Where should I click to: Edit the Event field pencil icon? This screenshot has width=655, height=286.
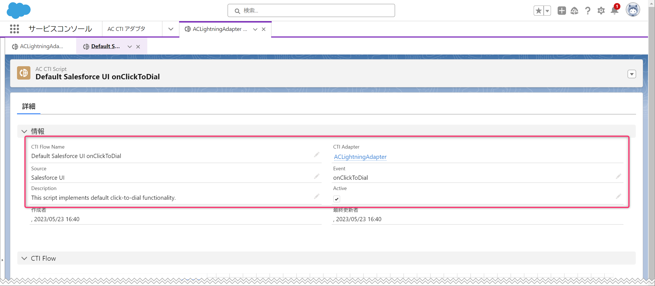pos(618,176)
